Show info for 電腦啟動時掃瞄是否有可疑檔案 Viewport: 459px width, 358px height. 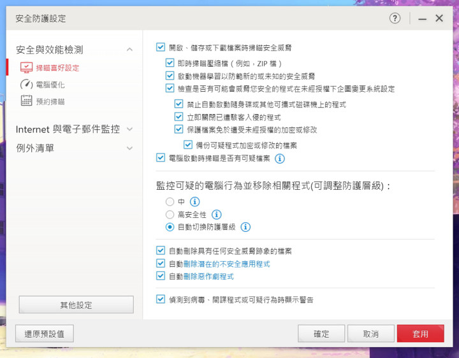280,159
